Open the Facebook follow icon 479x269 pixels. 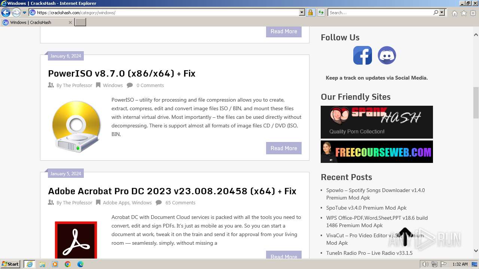coord(363,55)
